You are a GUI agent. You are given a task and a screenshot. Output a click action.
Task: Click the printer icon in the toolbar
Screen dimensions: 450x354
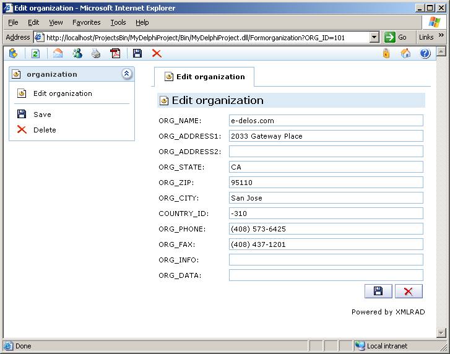pyautogui.click(x=96, y=54)
